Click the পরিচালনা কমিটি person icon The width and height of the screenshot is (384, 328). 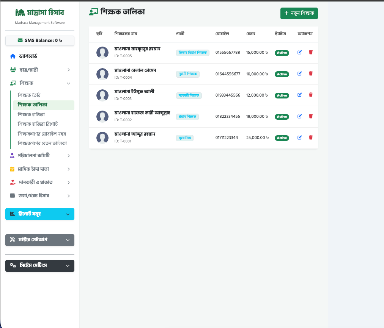click(x=12, y=155)
